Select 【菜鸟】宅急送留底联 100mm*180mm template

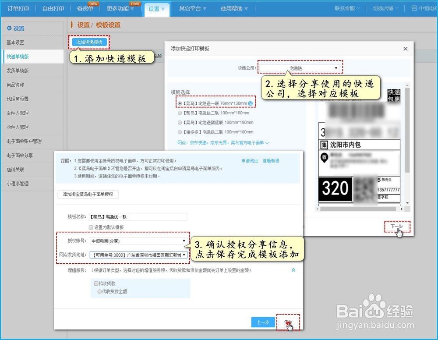pyautogui.click(x=180, y=122)
